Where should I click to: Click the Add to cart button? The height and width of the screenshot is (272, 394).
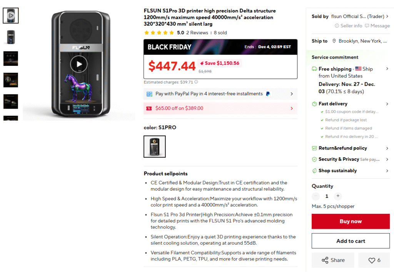tap(351, 241)
